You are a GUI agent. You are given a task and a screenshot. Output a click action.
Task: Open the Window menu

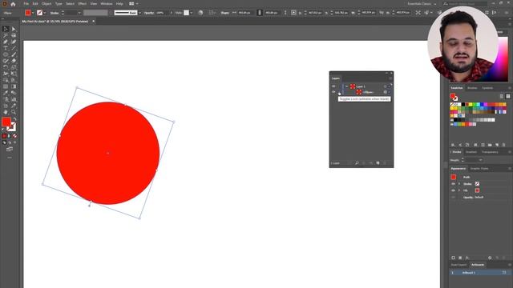point(107,4)
